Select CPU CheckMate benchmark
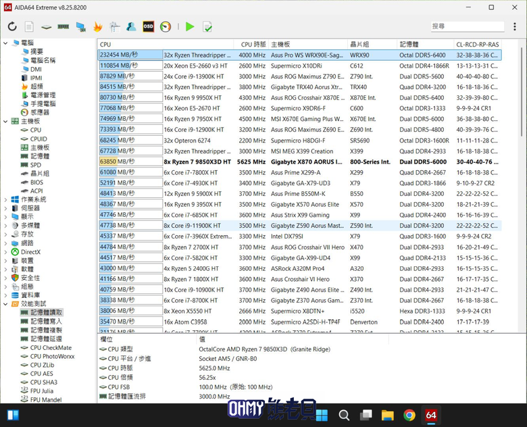This screenshot has width=527, height=427. point(51,348)
